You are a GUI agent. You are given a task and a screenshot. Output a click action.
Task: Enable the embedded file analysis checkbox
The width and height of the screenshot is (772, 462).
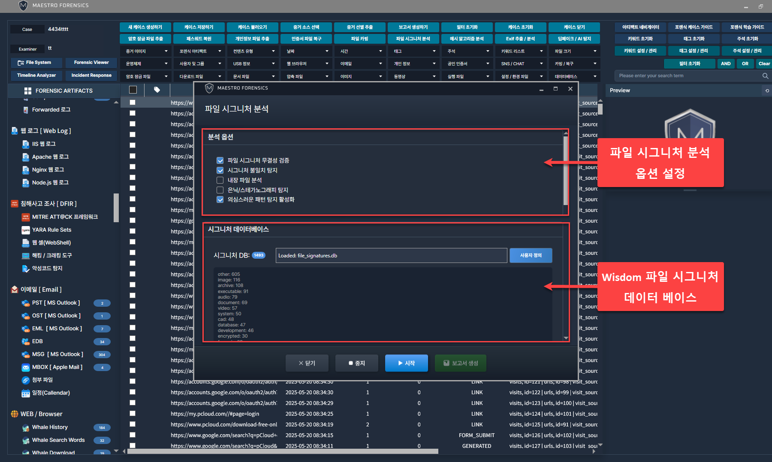pyautogui.click(x=220, y=180)
